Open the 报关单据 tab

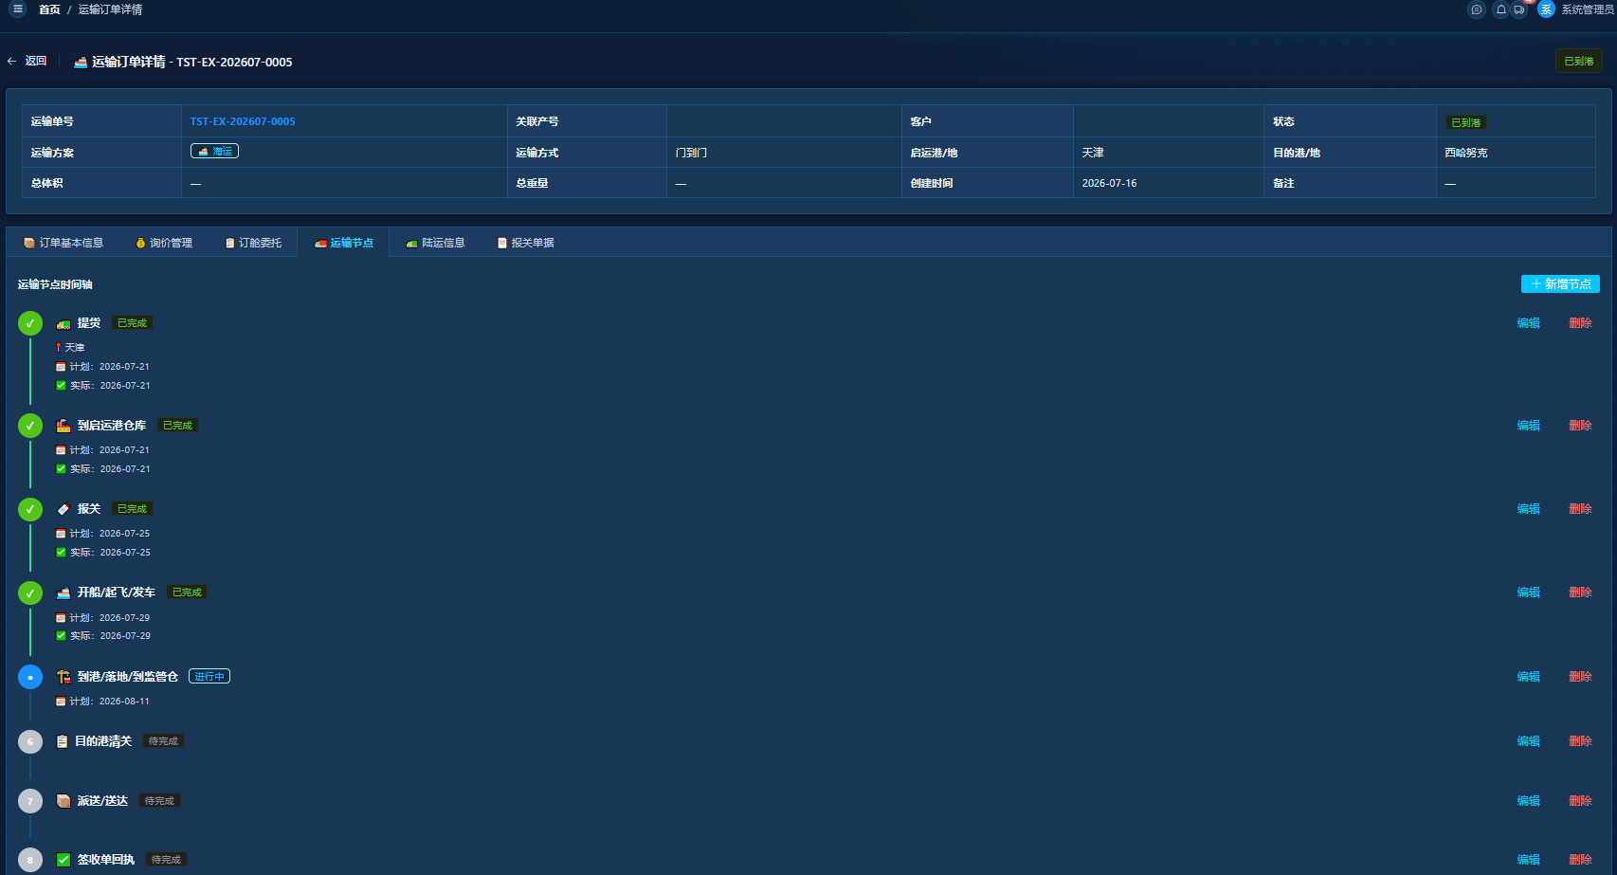coord(526,243)
